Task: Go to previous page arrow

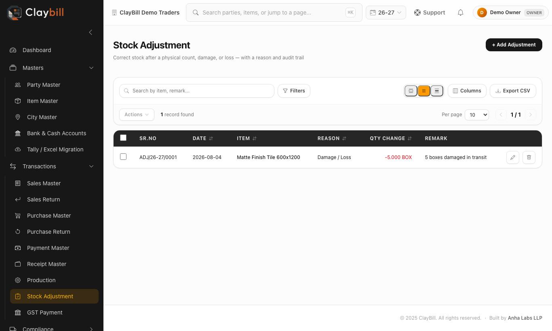Action: tap(501, 115)
